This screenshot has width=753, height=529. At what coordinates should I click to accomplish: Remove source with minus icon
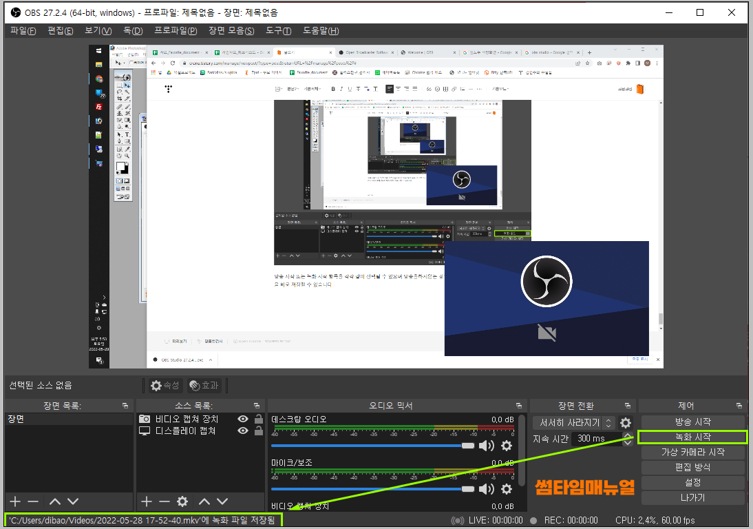[165, 501]
